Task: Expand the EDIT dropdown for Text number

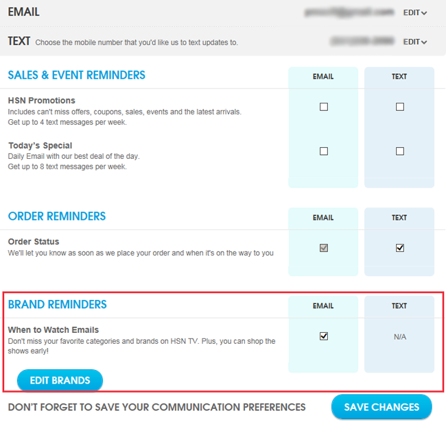Action: tap(415, 42)
